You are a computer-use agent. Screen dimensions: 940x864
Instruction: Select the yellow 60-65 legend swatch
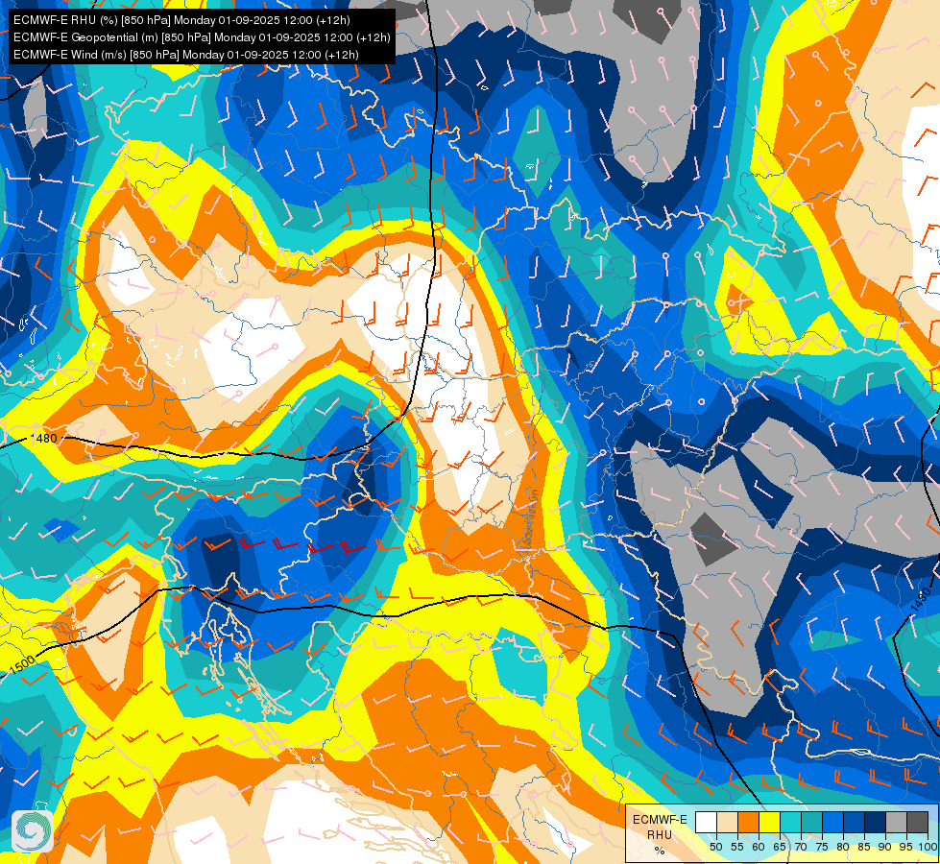(x=770, y=822)
